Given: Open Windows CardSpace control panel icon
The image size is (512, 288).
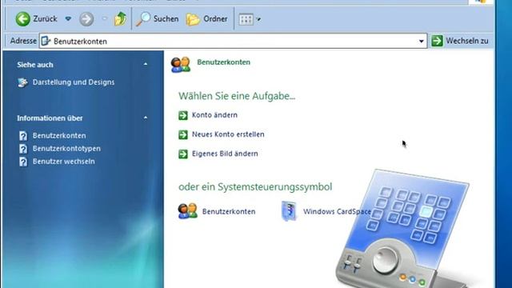Looking at the screenshot, I should click(289, 211).
